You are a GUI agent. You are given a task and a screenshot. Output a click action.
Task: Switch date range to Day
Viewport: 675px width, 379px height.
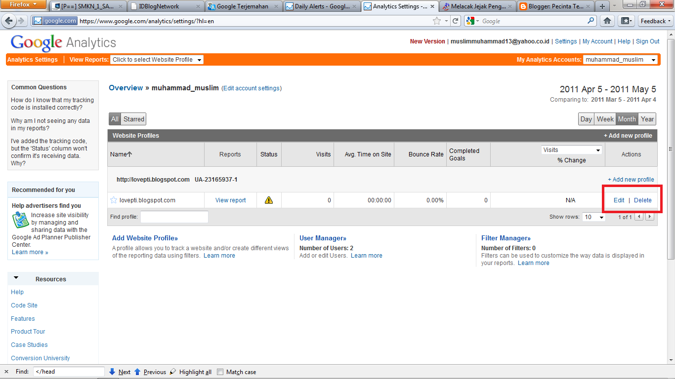click(x=586, y=119)
